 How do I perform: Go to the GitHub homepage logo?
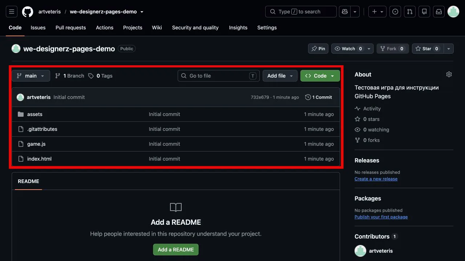click(x=28, y=12)
